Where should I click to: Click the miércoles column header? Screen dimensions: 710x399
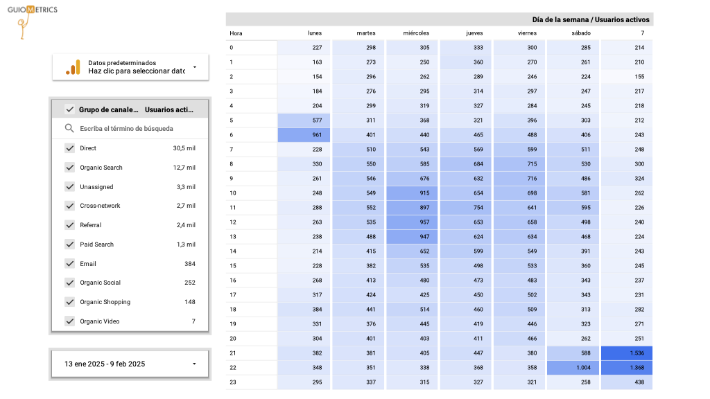[416, 33]
